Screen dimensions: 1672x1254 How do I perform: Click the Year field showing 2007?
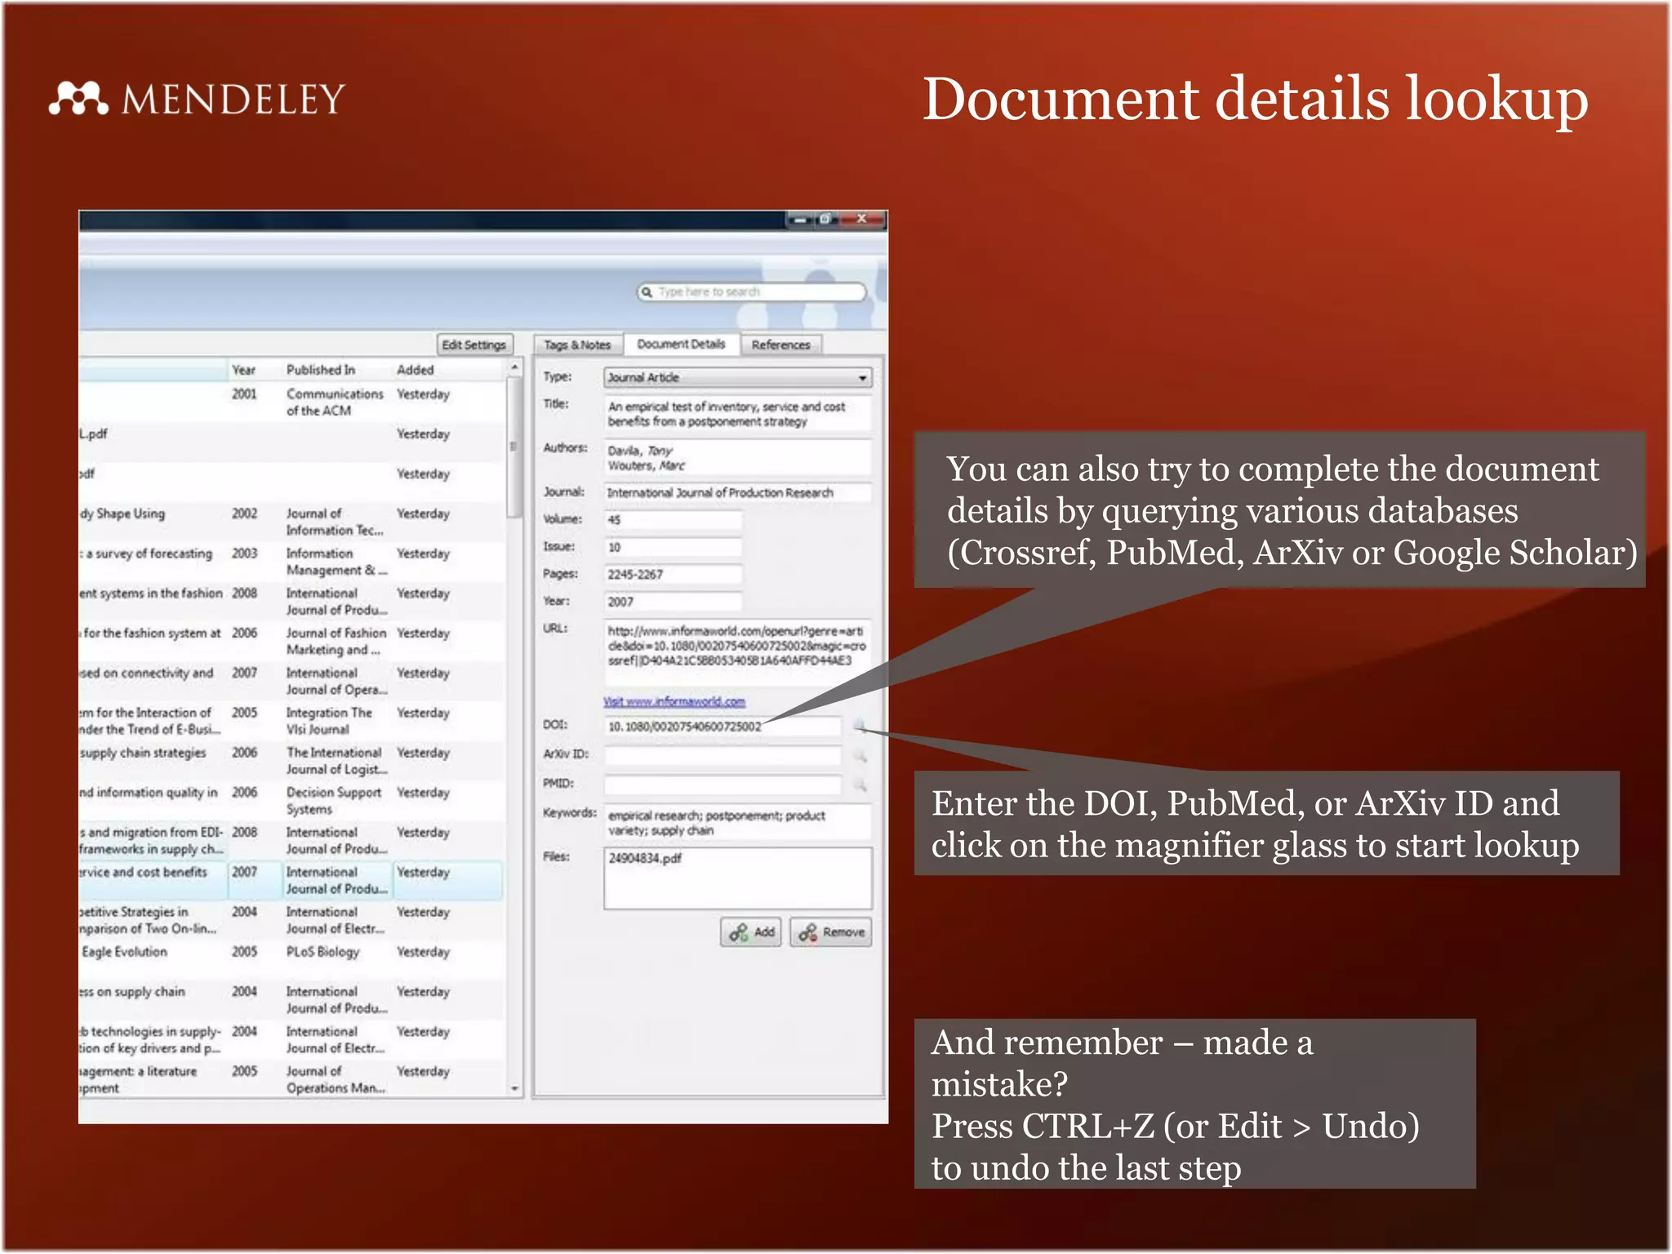point(674,602)
